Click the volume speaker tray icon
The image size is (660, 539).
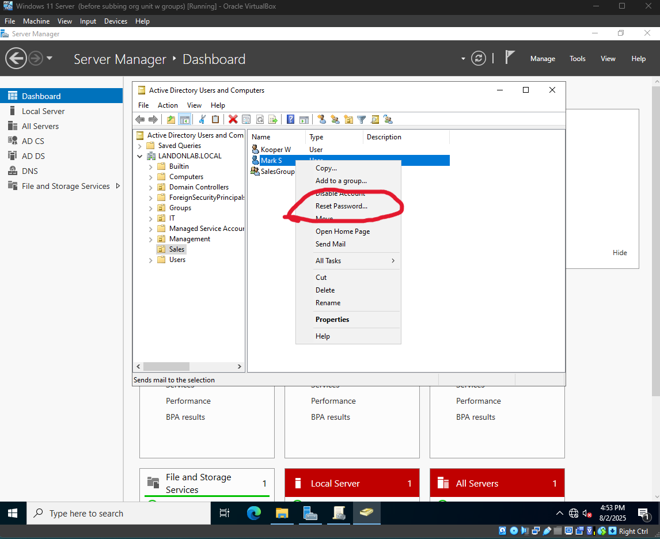pos(587,513)
